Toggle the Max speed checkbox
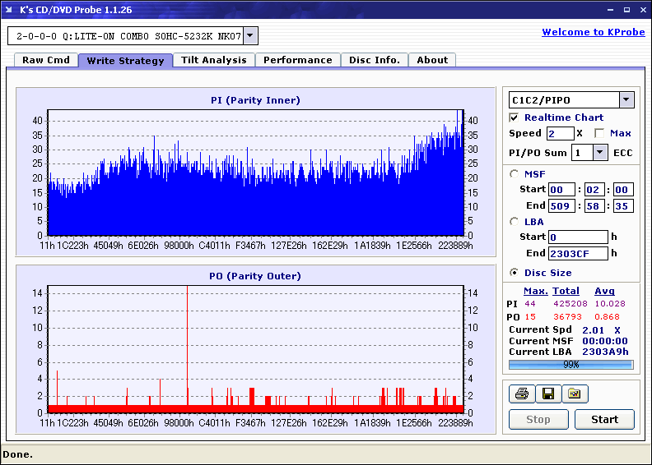Screen dimensions: 652x465 click(599, 133)
